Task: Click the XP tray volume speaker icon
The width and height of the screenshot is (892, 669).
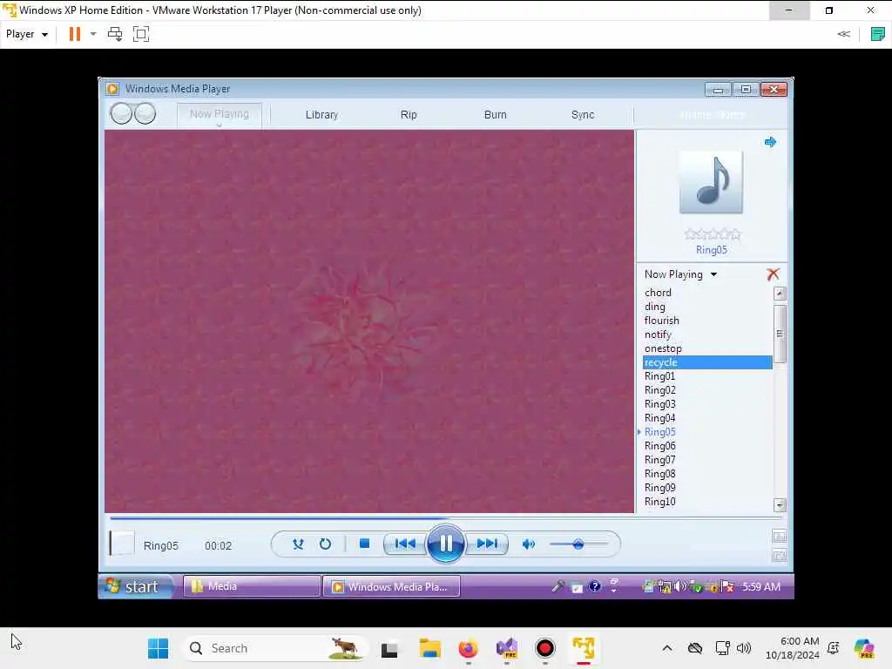Action: click(x=679, y=586)
